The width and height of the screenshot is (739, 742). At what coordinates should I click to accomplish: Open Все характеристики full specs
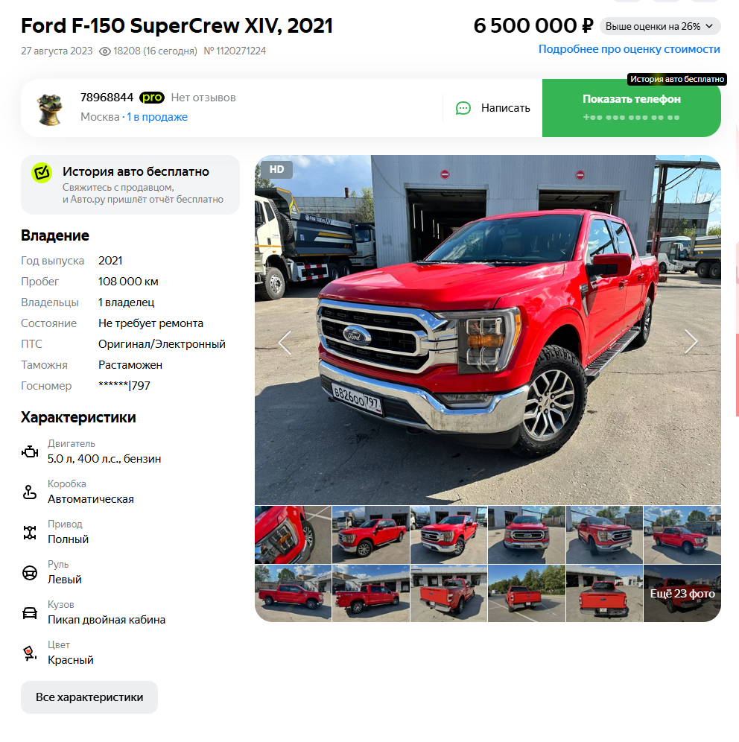(89, 697)
